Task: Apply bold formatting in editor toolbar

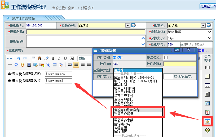Action: pos(53,58)
